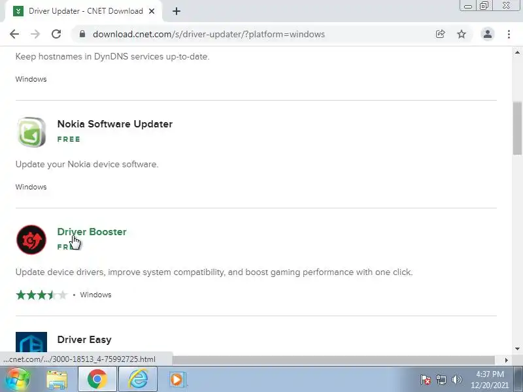Open the Windows Start menu
523x392 pixels.
pos(18,380)
